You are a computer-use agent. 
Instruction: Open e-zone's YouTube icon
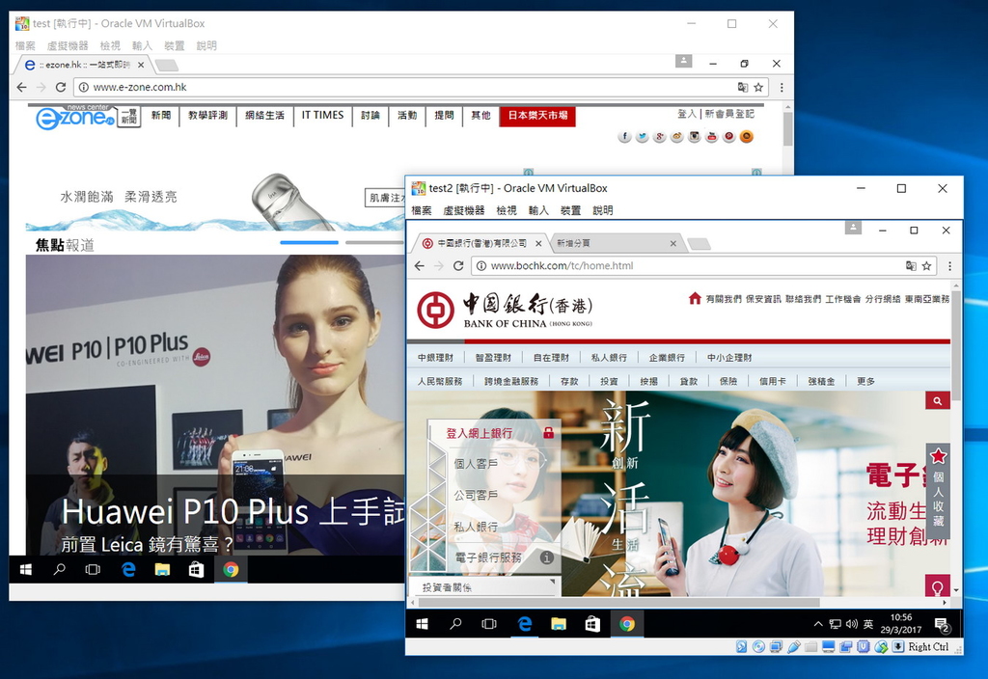point(711,137)
